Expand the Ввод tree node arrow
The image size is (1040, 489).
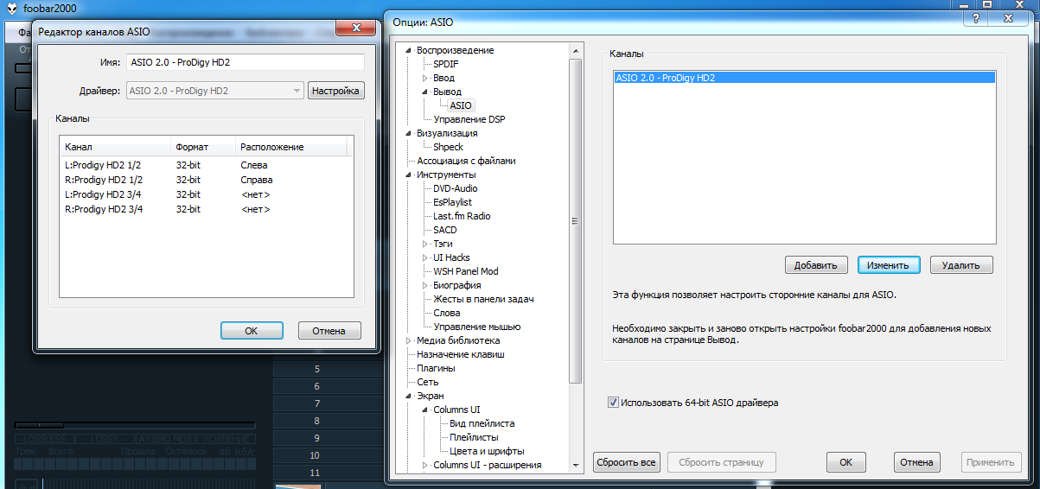(425, 78)
